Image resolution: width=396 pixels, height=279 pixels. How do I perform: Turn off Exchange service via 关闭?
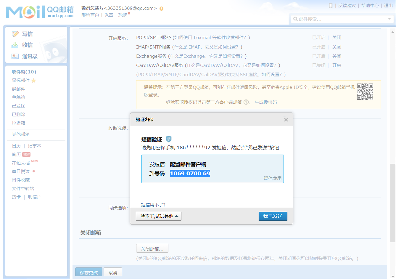tap(337, 56)
